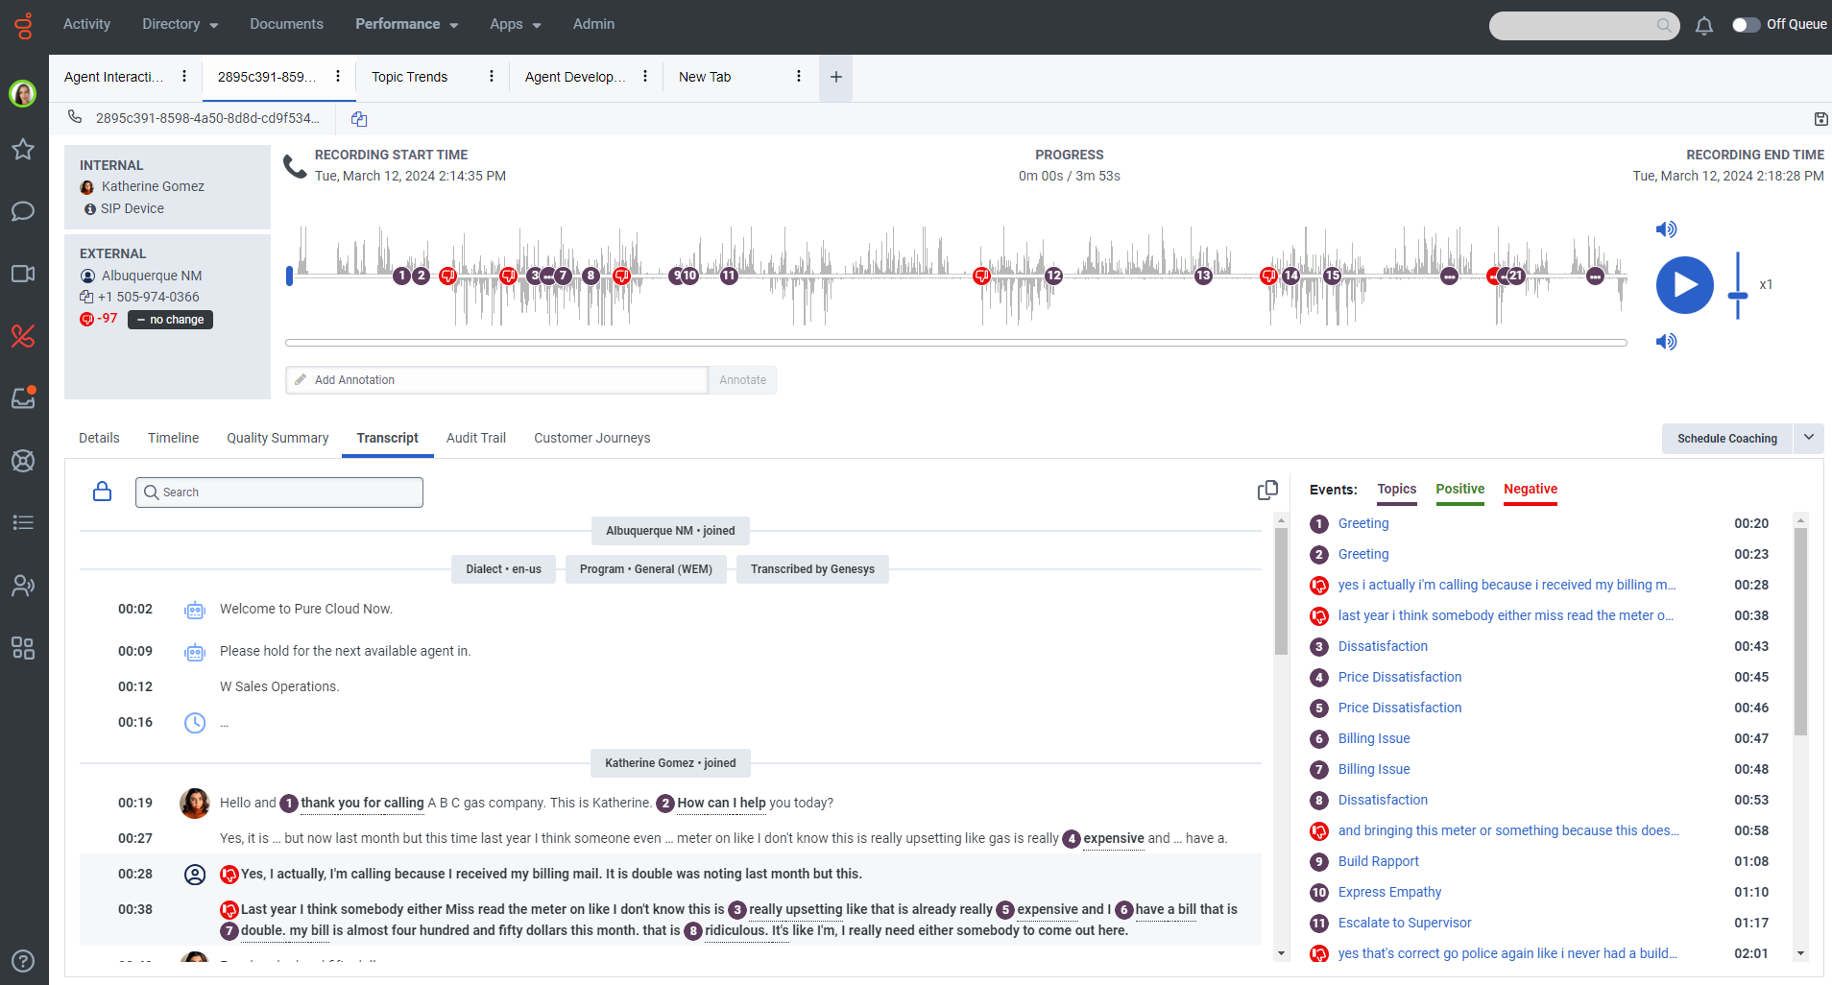Viewport: 1832px width, 985px height.
Task: Open the video meetings sidebar icon
Action: [x=23, y=274]
